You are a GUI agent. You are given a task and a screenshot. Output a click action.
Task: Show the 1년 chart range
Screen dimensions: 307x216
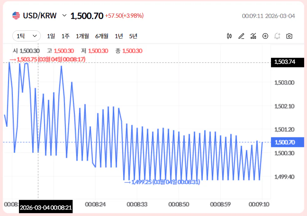(x=119, y=36)
